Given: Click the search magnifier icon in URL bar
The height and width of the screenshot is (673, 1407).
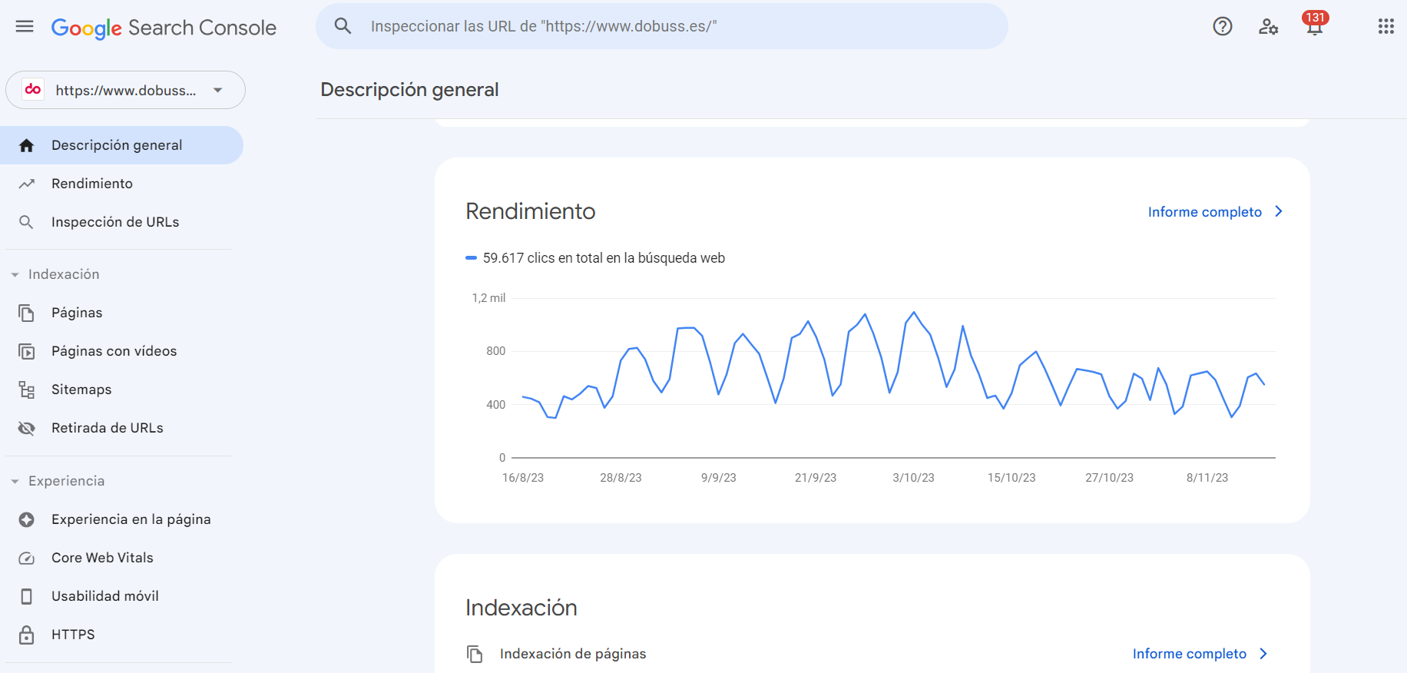Looking at the screenshot, I should coord(343,26).
